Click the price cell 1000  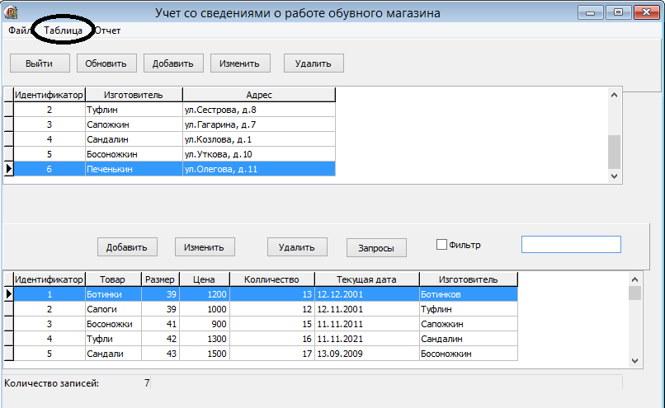pyautogui.click(x=205, y=309)
